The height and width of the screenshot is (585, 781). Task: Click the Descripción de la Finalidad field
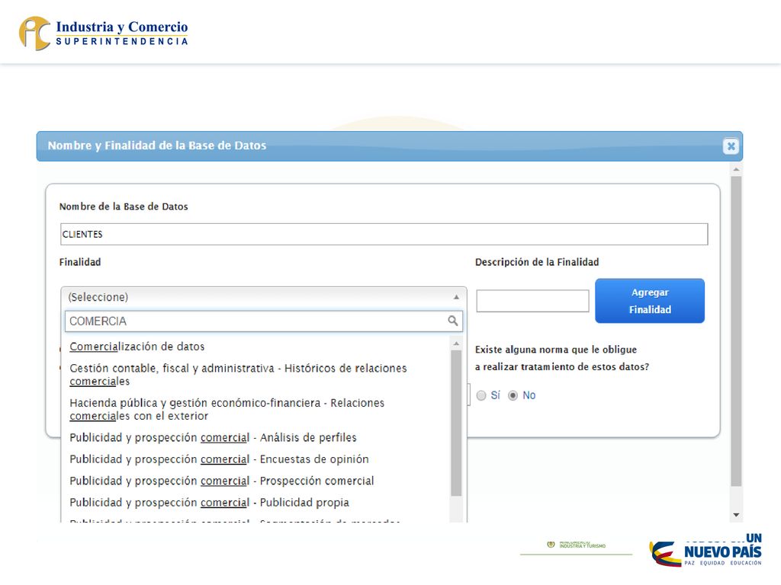coord(532,301)
